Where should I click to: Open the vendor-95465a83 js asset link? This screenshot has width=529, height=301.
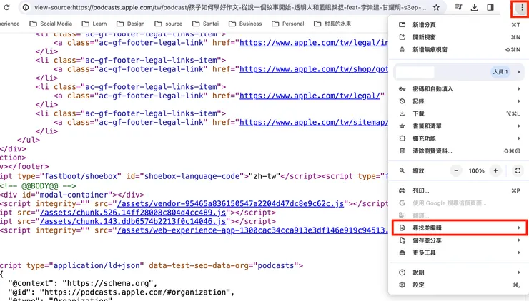[x=230, y=204]
